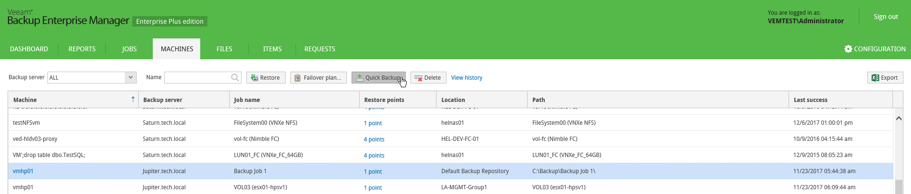The height and width of the screenshot is (194, 911).
Task: Toggle the ascending sort arrow on Machine
Action: pos(133,99)
